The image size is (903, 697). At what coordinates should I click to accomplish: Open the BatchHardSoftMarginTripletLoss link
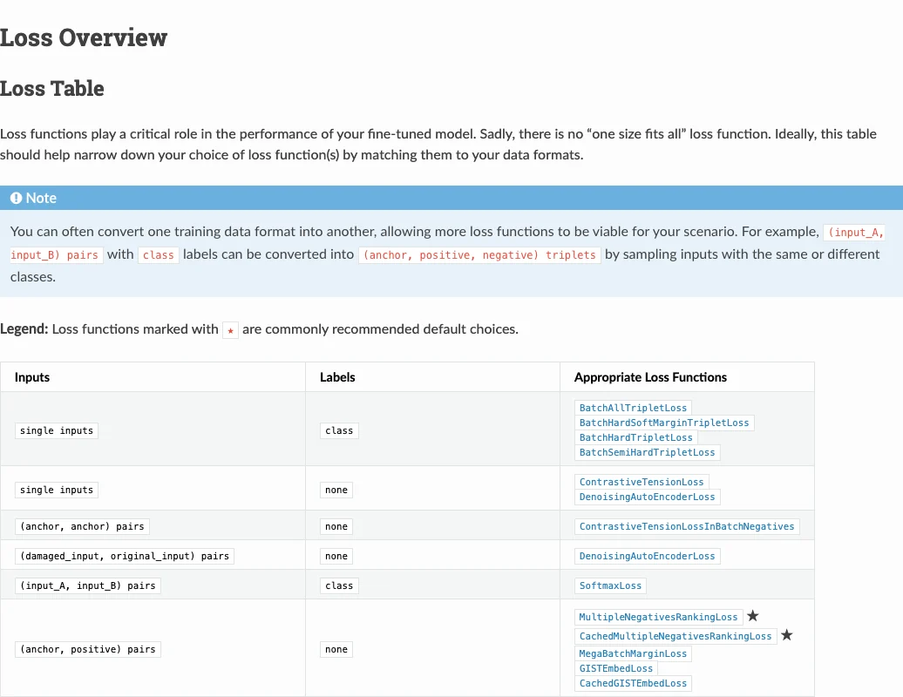click(x=664, y=423)
